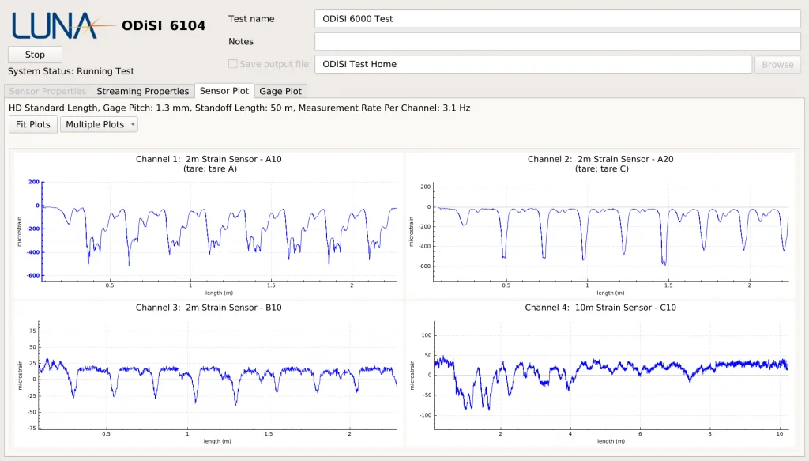Click the HD Standard Length info line
The height and width of the screenshot is (461, 809).
239,108
